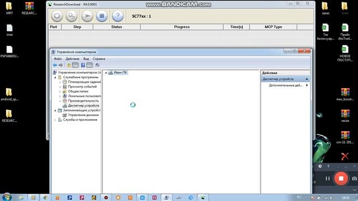Expand Просмотр событий node

60,87
